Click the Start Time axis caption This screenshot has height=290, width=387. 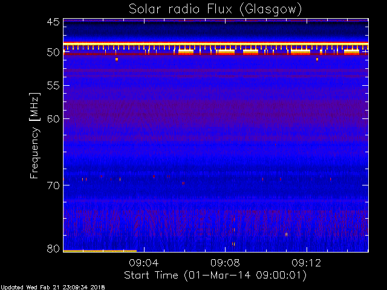(x=215, y=275)
